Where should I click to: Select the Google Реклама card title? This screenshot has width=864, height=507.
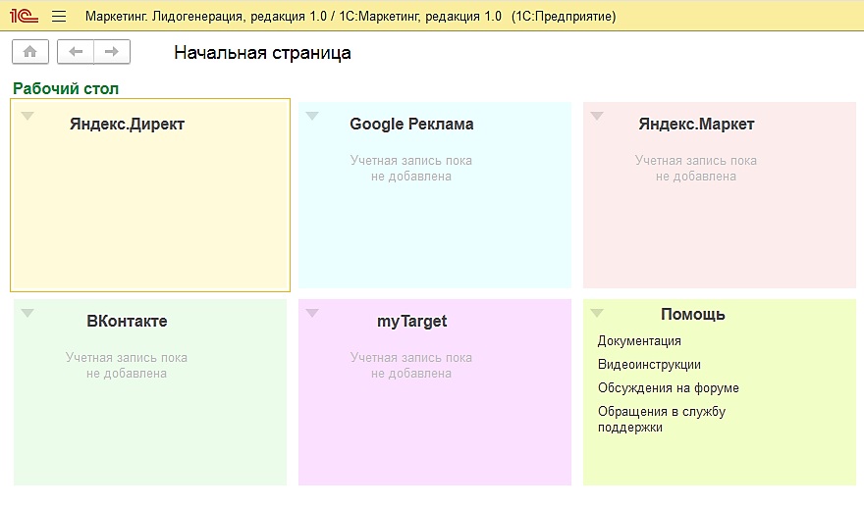tap(411, 124)
